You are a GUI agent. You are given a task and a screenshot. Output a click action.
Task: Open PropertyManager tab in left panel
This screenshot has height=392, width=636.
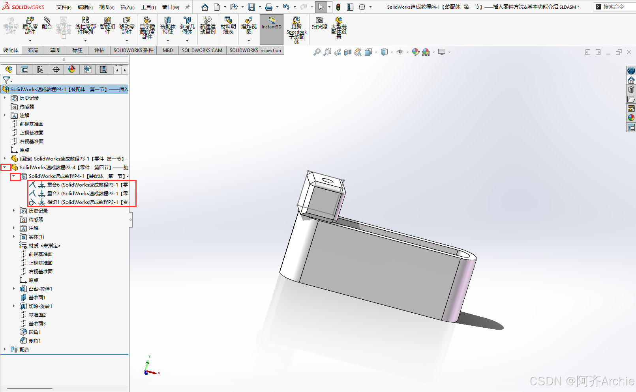coord(24,69)
